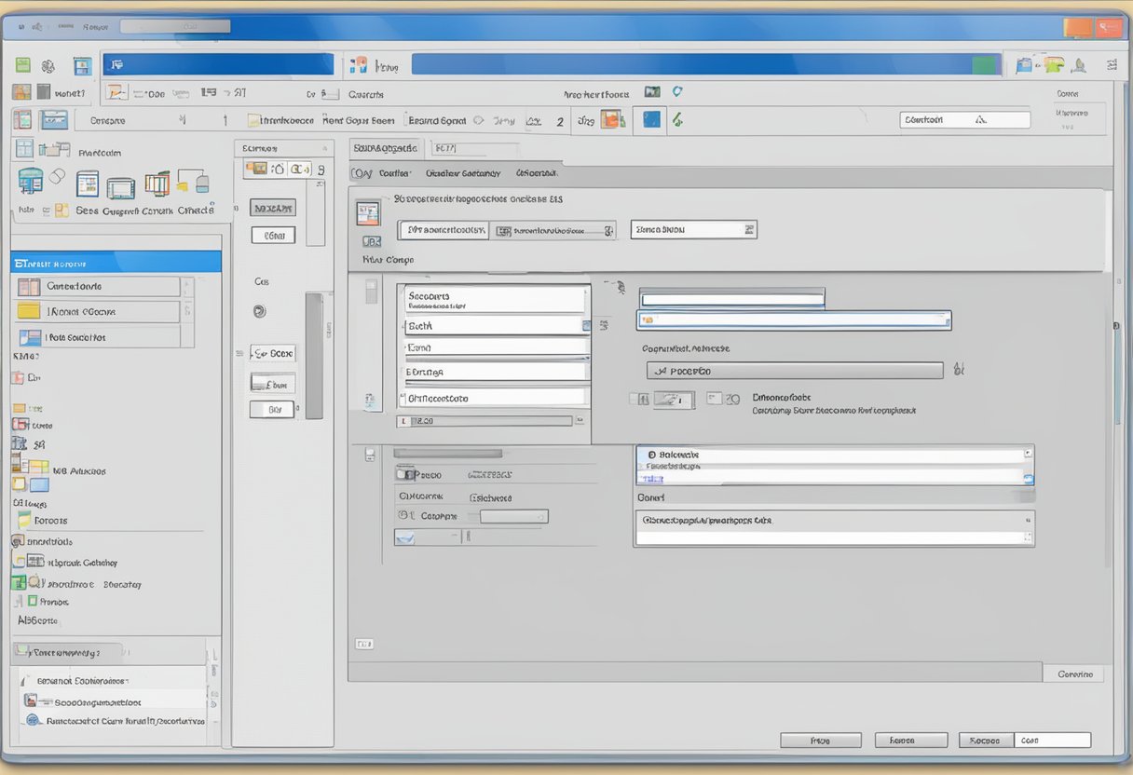The width and height of the screenshot is (1133, 775).
Task: Open the long dropdown field with the blue outline
Action: (793, 320)
